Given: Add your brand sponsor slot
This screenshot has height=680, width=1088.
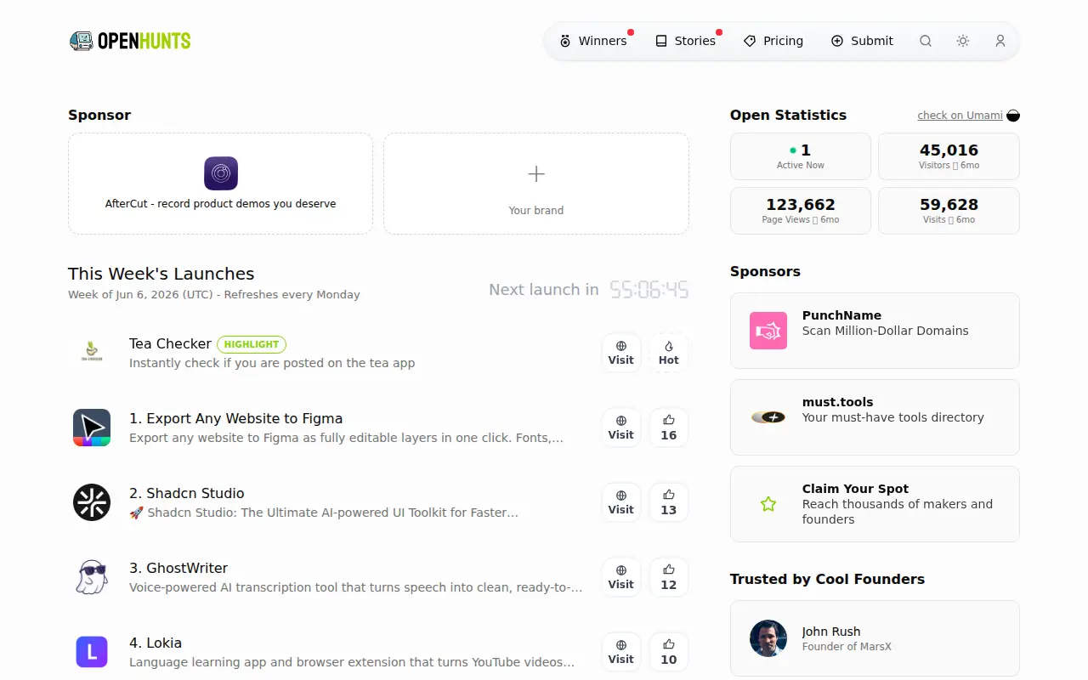Looking at the screenshot, I should (536, 184).
